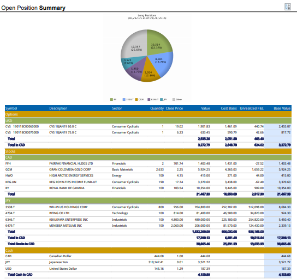The height and width of the screenshot is (279, 297).
Task: Click the Quantity column header
Action: [x=157, y=108]
